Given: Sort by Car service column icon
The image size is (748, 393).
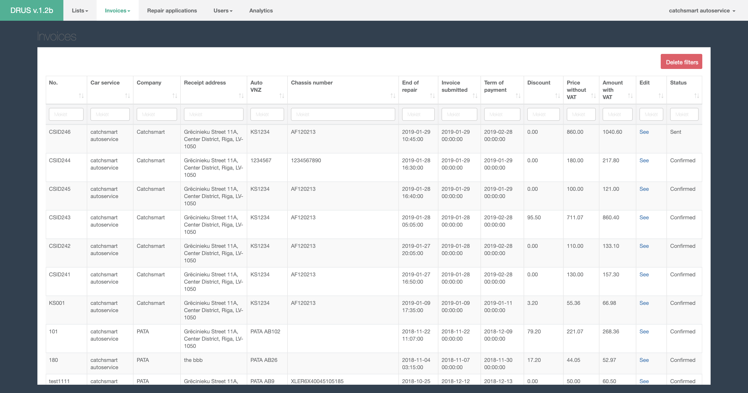Looking at the screenshot, I should (128, 96).
